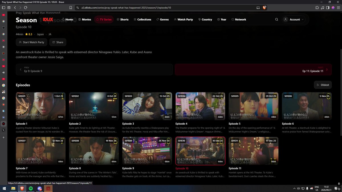Open the X tab in vertical tabs
Image resolution: width=342 pixels, height=192 pixels.
(x=3, y=130)
